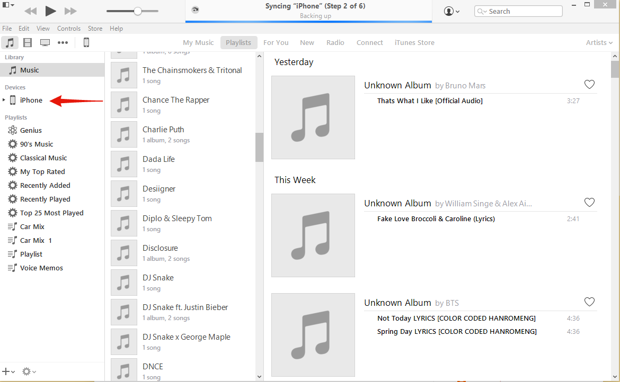Open the mini player menu icon

coord(8,5)
